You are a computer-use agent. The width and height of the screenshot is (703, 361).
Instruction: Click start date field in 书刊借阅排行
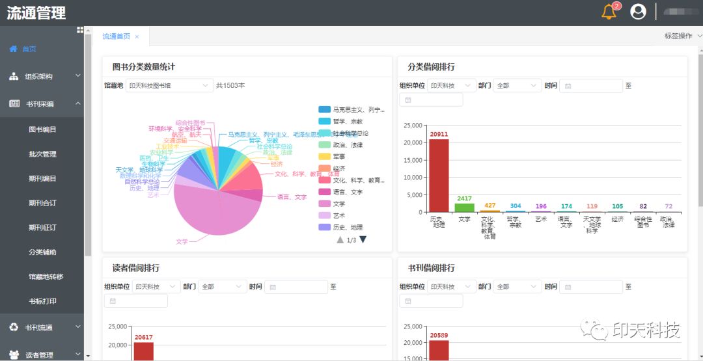[x=591, y=287]
